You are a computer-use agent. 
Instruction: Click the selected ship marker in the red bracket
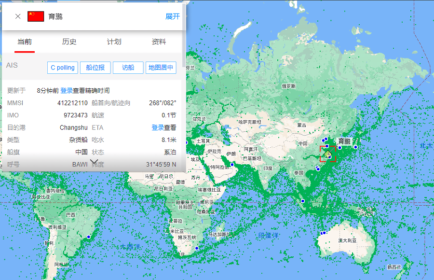point(328,154)
